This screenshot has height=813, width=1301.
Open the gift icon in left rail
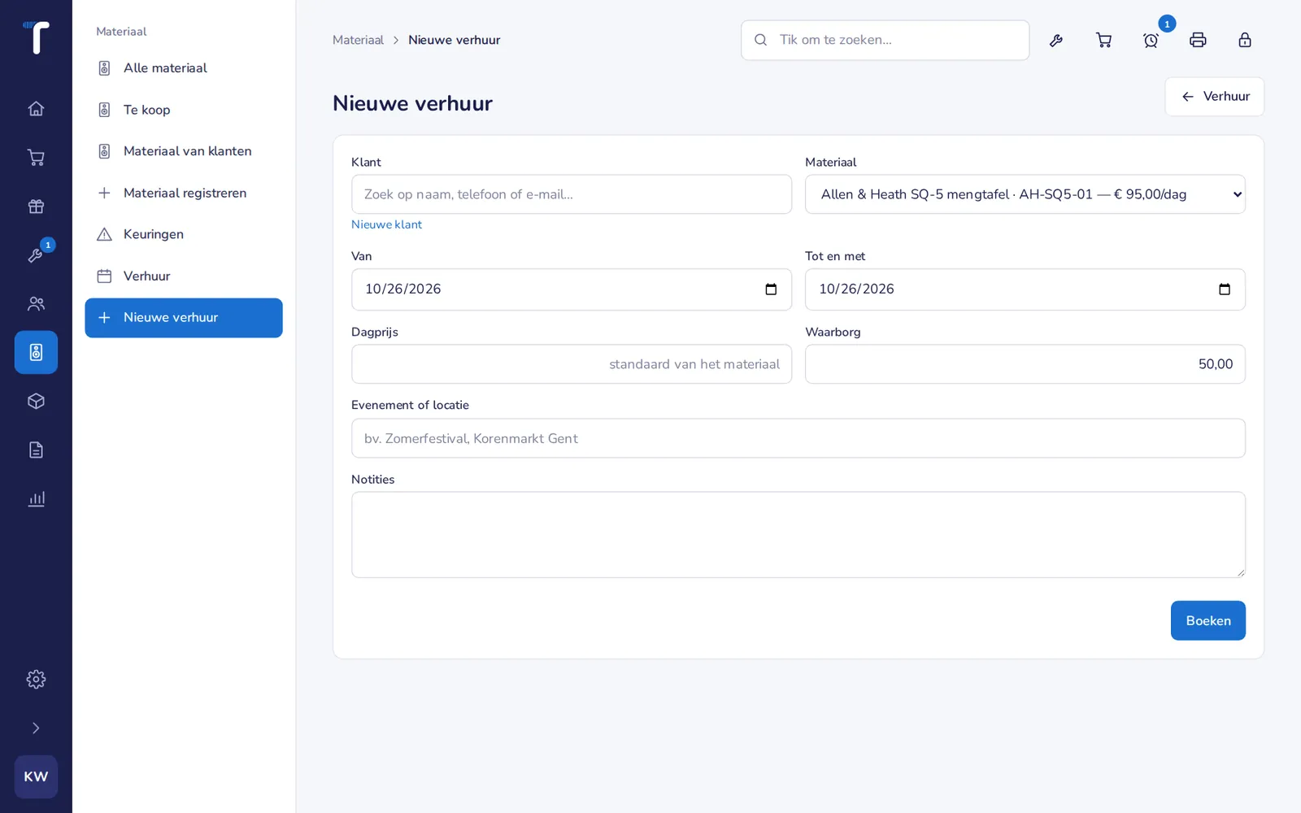tap(36, 206)
